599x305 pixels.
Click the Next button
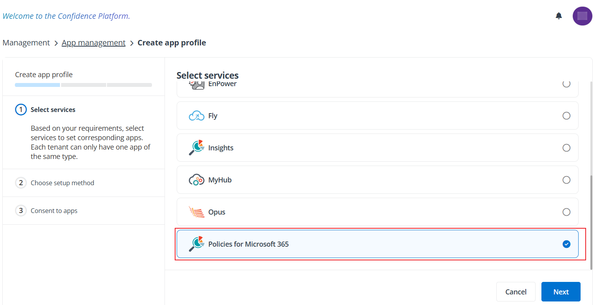coord(561,292)
